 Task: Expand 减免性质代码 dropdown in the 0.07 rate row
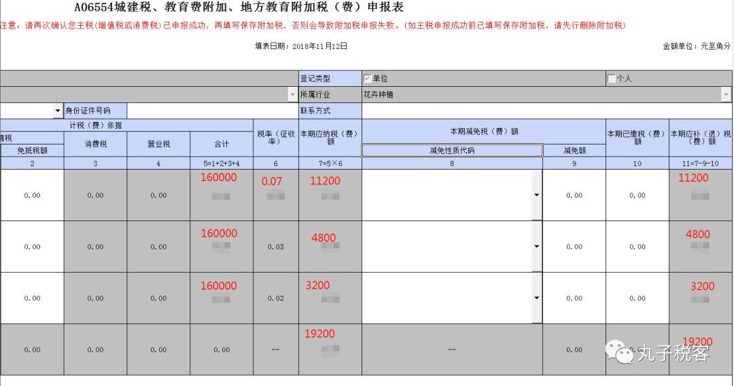click(536, 195)
